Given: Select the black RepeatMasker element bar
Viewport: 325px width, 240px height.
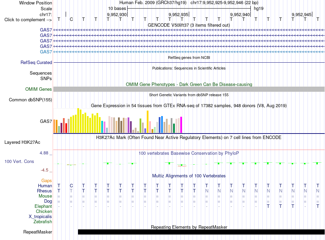Looking at the screenshot, I should 201,232.
